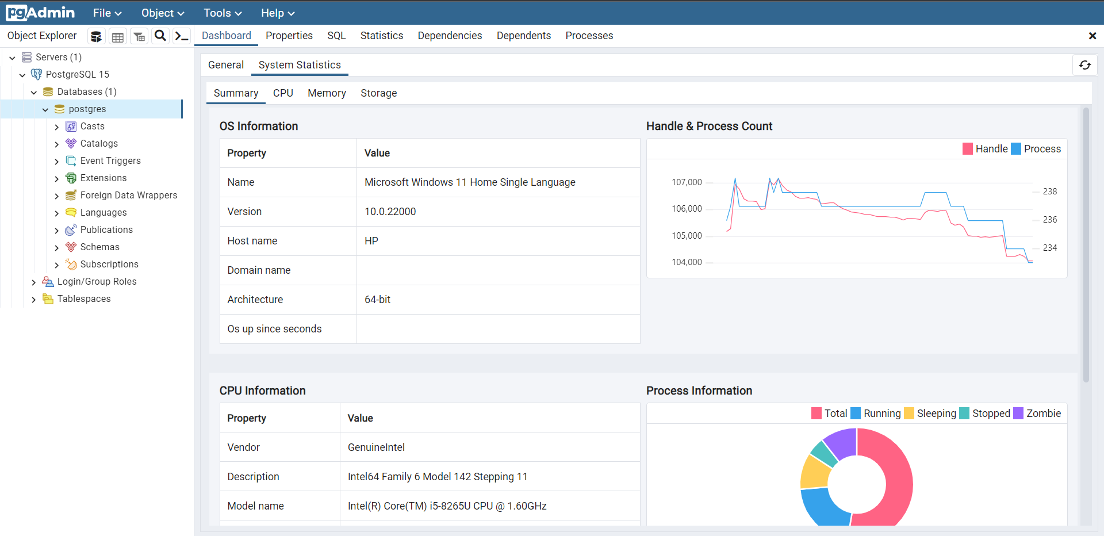Toggle the Stopped legend swatch

tap(964, 414)
